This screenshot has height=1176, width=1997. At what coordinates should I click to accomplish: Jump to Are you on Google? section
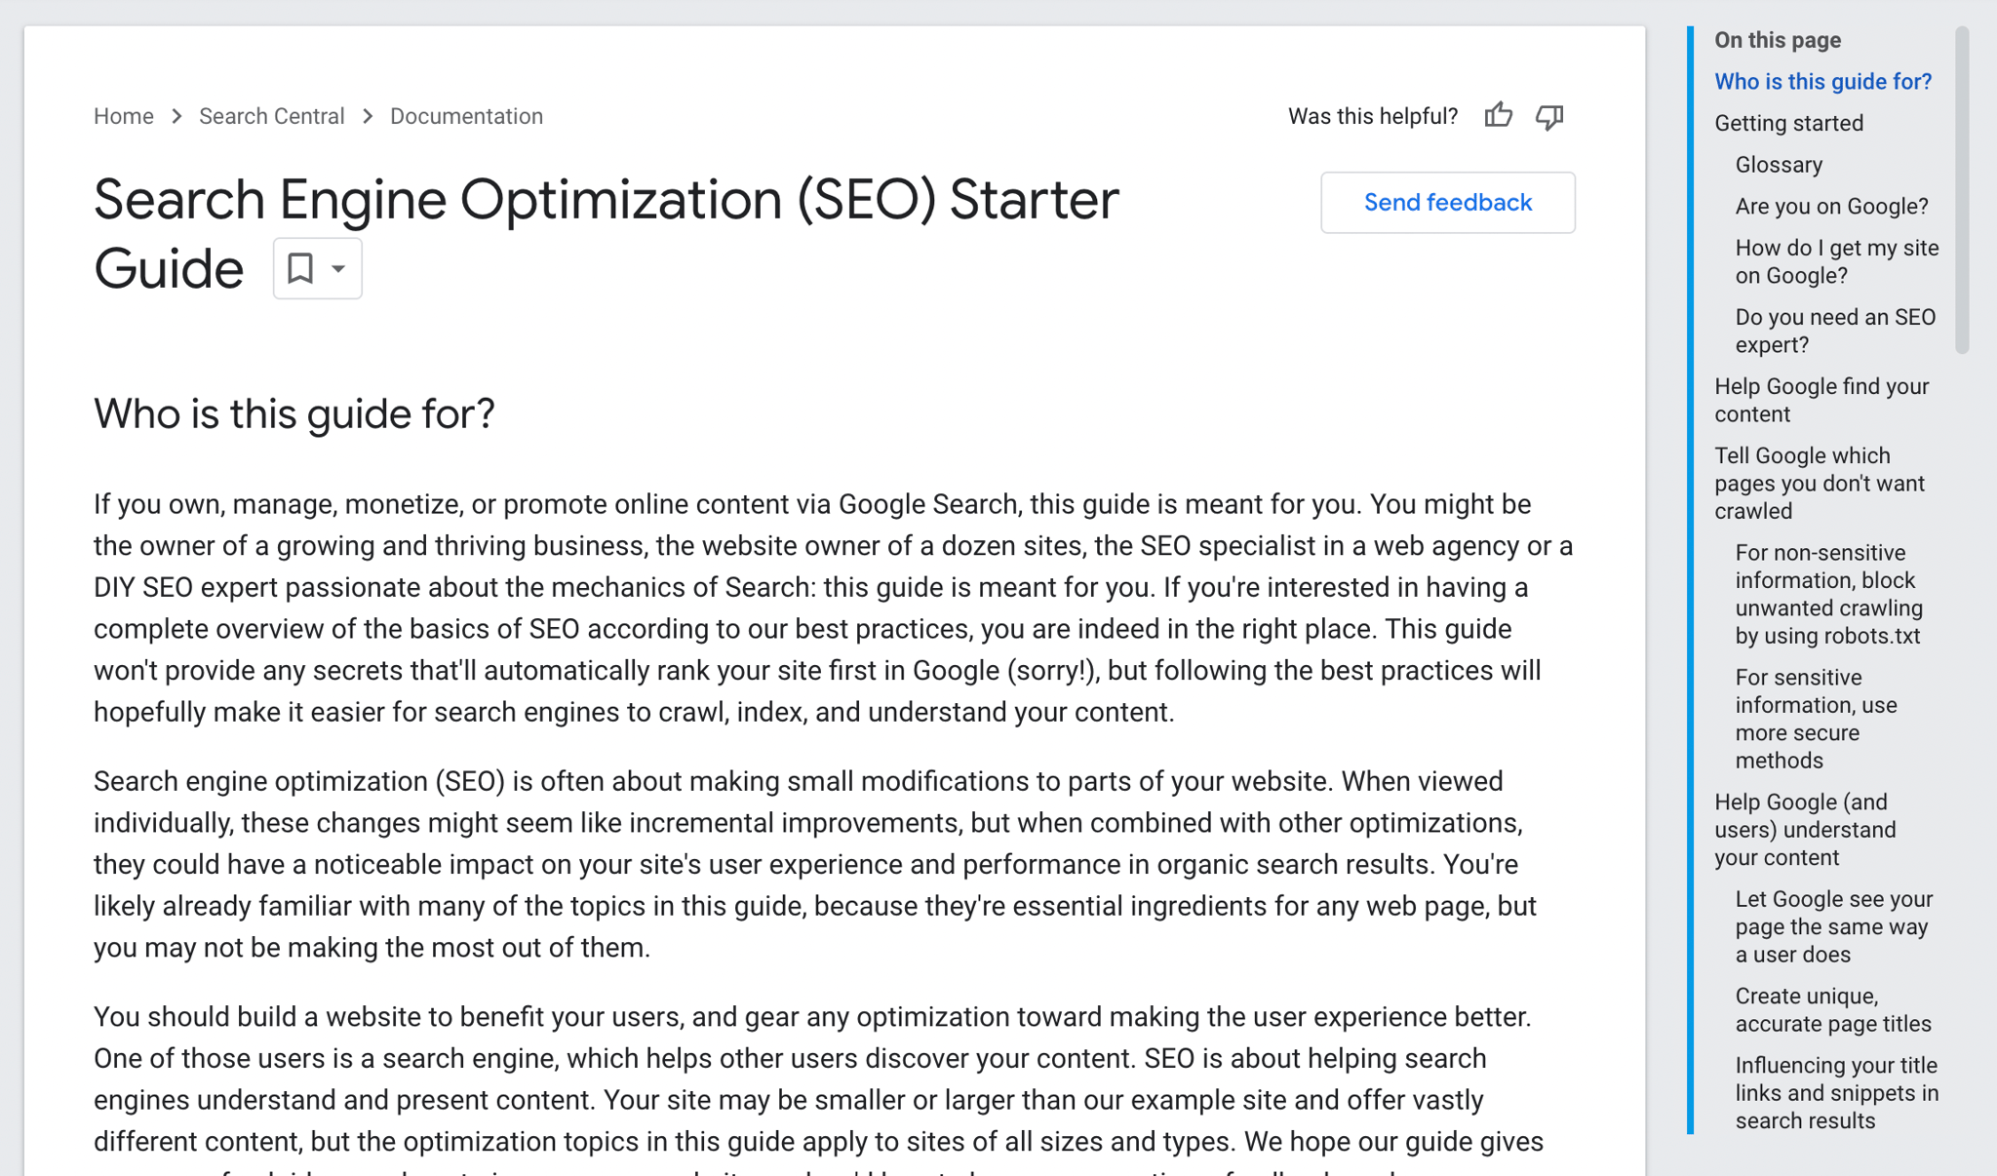click(1831, 207)
